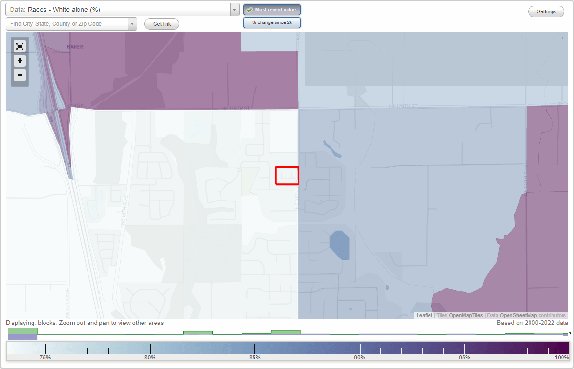Click the fullscreen map icon
The width and height of the screenshot is (574, 369).
point(20,46)
